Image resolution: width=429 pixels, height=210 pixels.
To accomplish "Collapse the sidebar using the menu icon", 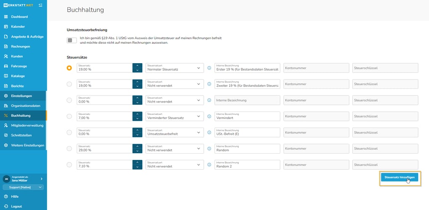I will (40, 5).
